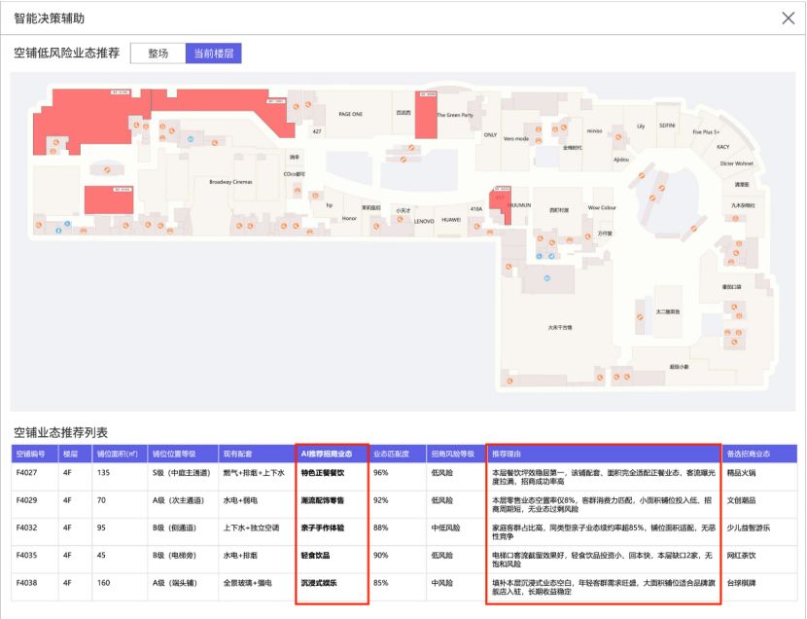The width and height of the screenshot is (807, 619).
Task: Click 沉浸式娱乐 recommendation in F4038 row
Action: click(x=320, y=583)
